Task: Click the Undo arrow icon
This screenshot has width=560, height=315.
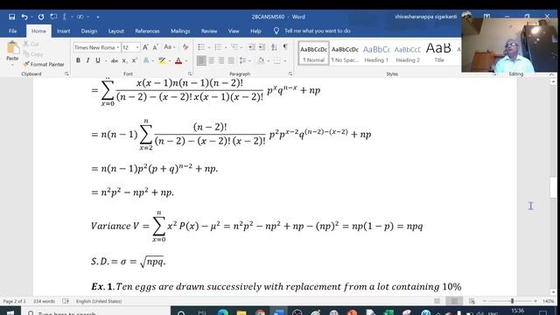Action: tap(24, 17)
